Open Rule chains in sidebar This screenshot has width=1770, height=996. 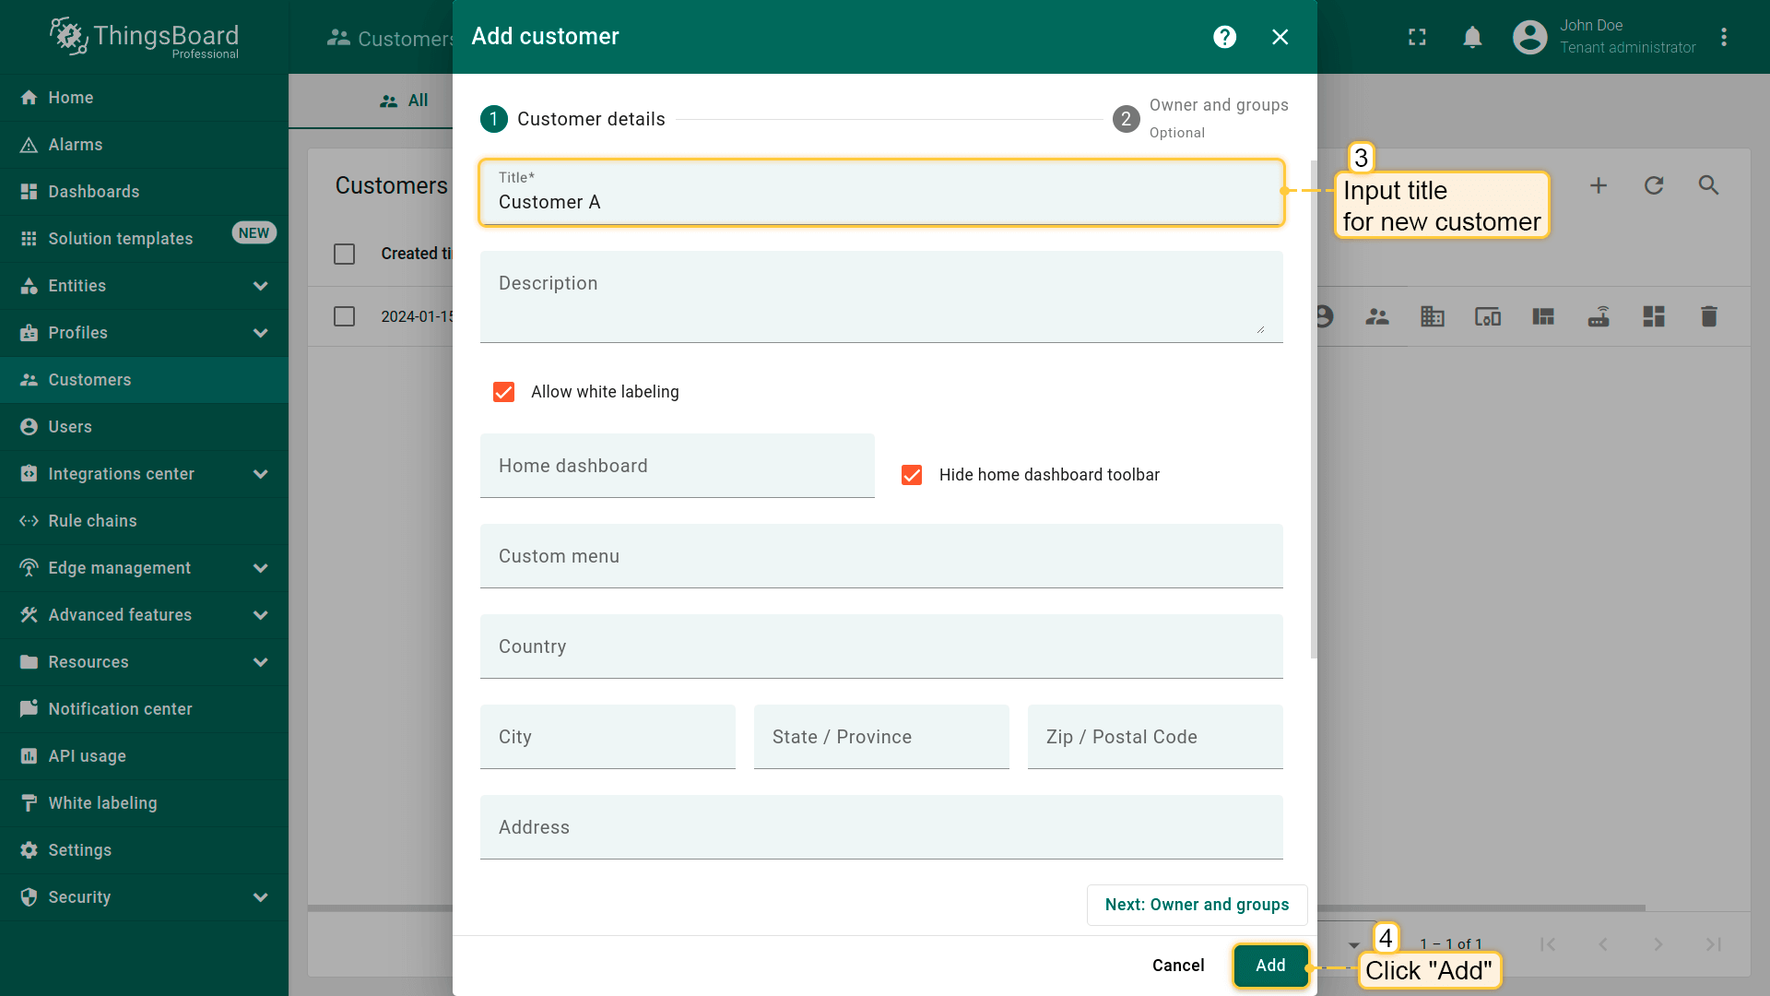coord(92,521)
